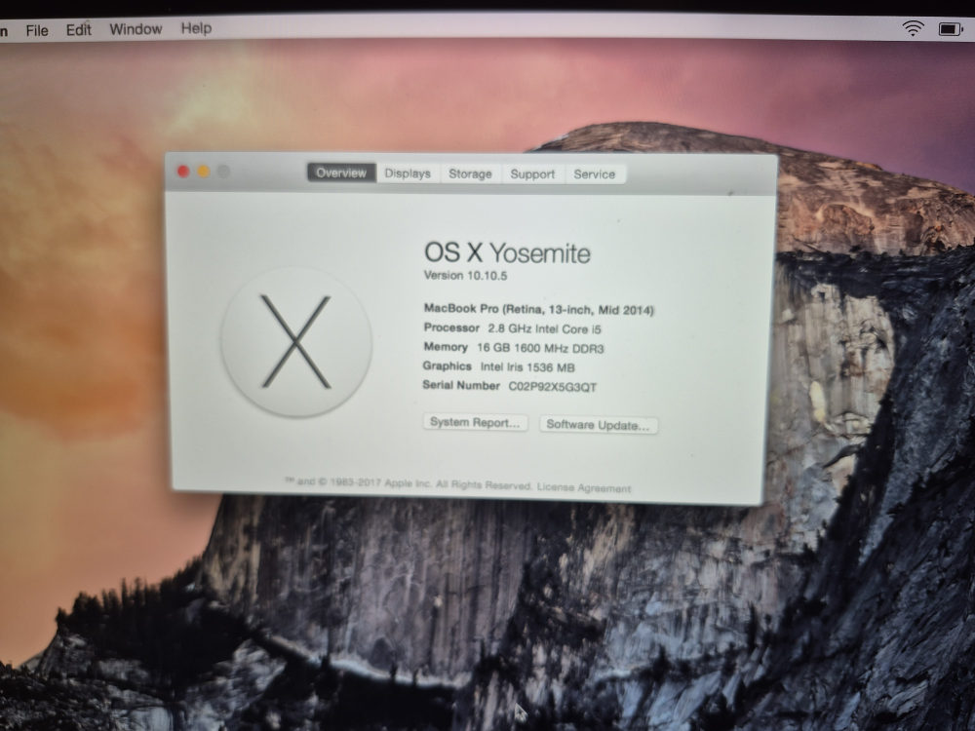Select the MacBook Pro model line
The image size is (975, 731).
(x=539, y=309)
